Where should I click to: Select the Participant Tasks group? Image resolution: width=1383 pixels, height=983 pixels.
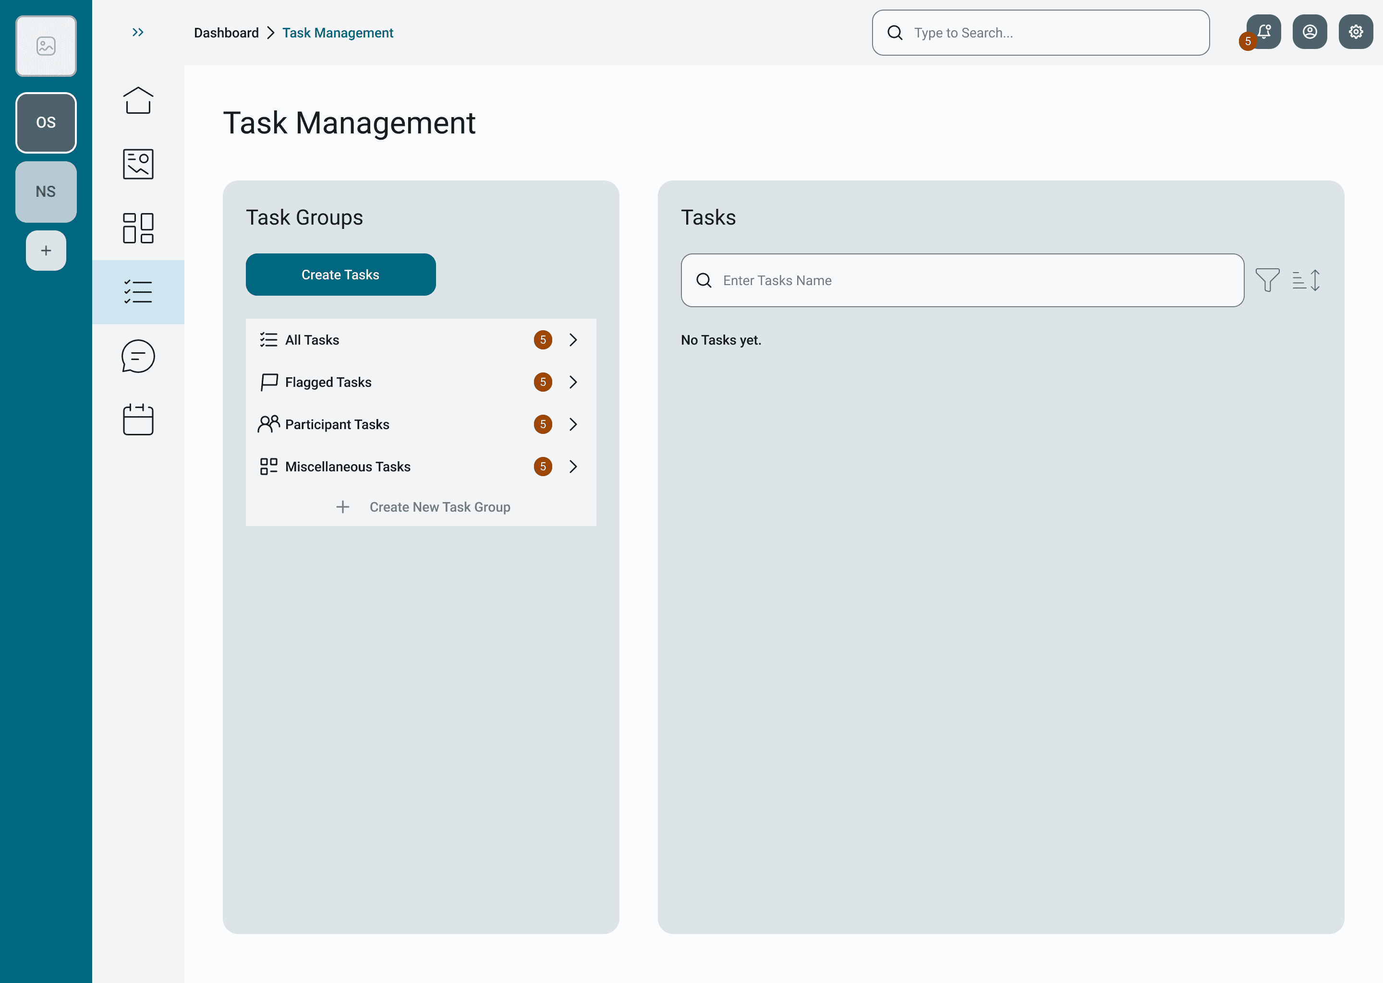point(421,424)
